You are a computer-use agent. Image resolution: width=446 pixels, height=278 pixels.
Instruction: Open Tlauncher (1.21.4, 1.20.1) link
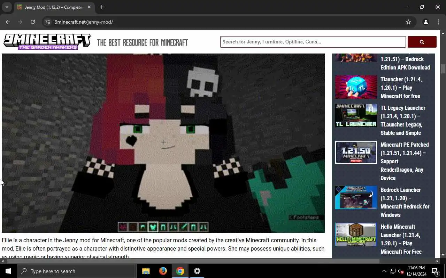pos(401,88)
